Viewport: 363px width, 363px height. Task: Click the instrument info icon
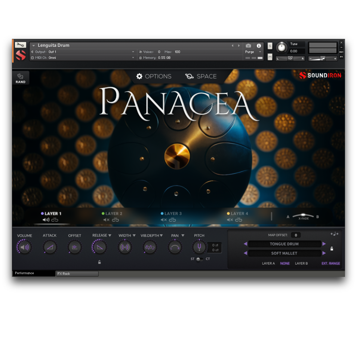point(259,46)
